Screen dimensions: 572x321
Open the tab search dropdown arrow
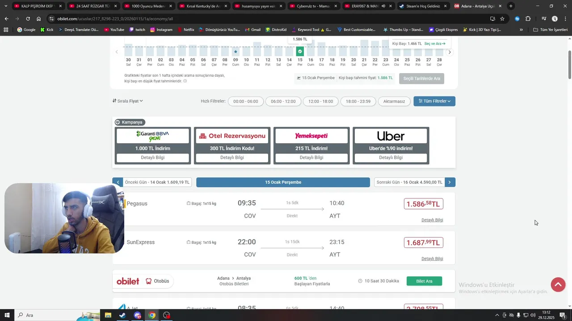(6, 6)
